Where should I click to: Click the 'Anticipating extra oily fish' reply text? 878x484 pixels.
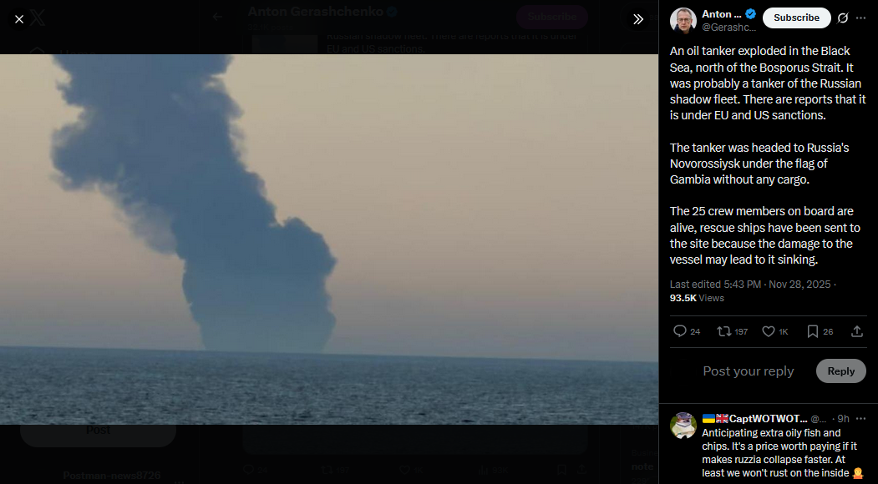784,453
